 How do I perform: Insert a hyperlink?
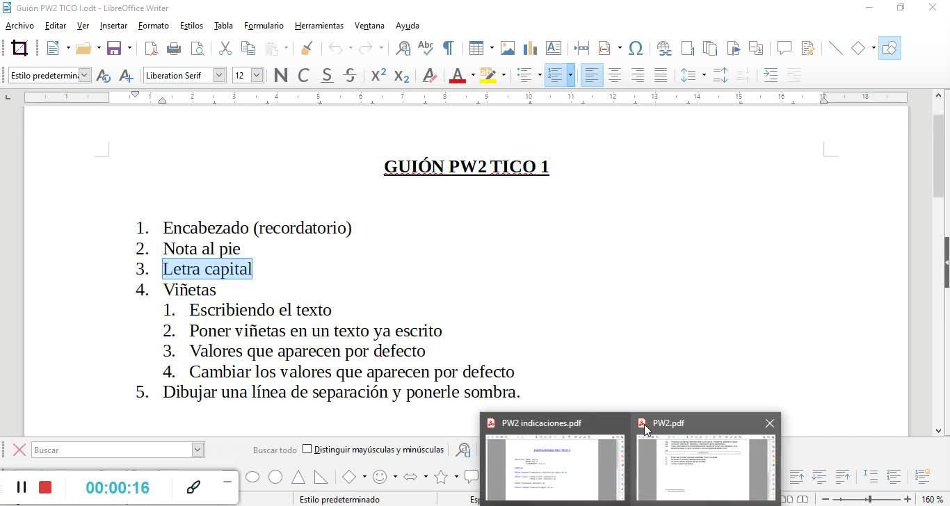pyautogui.click(x=664, y=48)
